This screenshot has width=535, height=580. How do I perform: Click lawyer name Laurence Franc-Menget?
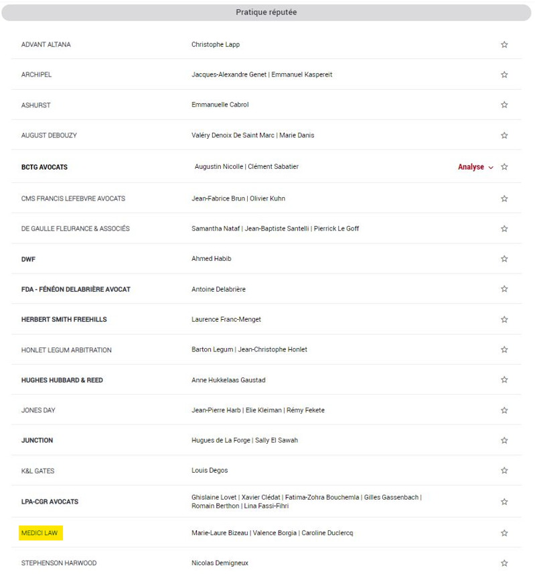(x=226, y=320)
